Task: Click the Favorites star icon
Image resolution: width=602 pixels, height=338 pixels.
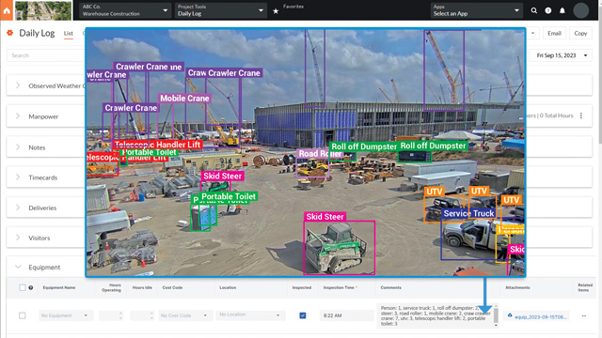Action: [x=276, y=11]
